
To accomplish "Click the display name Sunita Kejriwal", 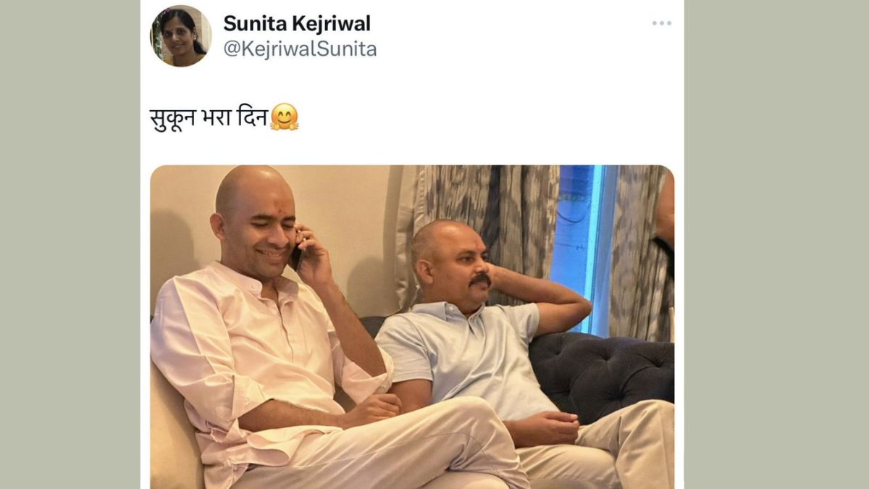I will point(297,23).
